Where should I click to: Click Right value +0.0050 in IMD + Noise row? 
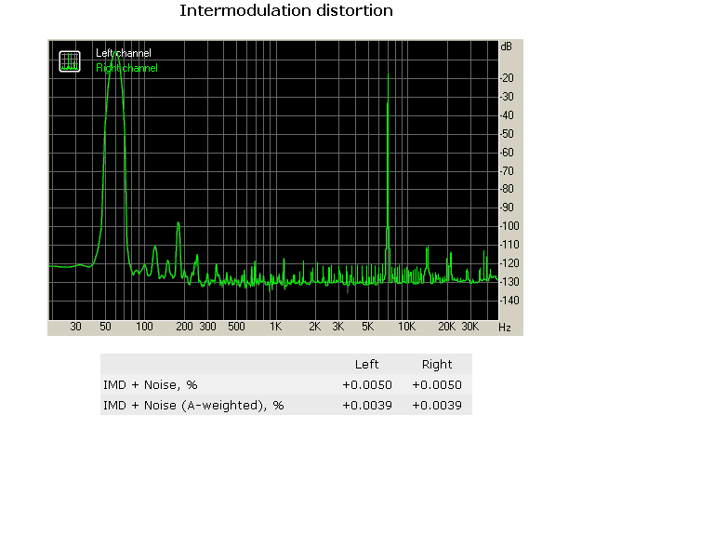pos(437,384)
